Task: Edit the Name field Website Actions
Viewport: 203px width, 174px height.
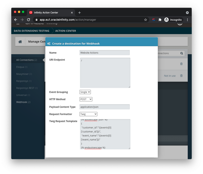Action: point(105,53)
